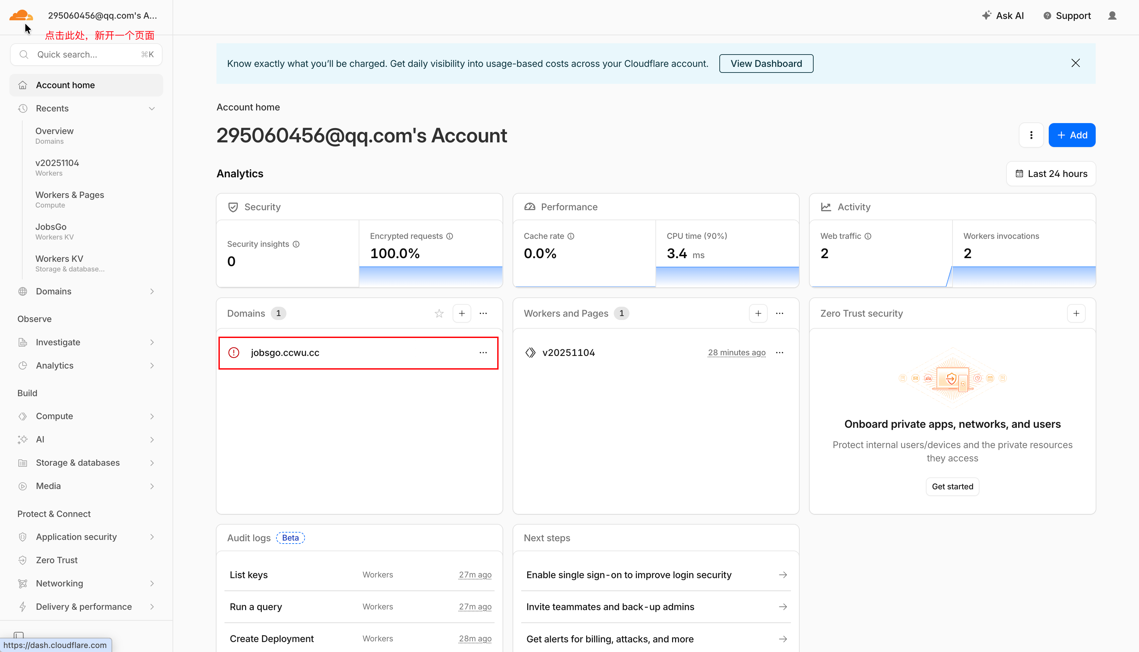The width and height of the screenshot is (1139, 652).
Task: Expand the Investigate sidebar menu
Action: (86, 342)
